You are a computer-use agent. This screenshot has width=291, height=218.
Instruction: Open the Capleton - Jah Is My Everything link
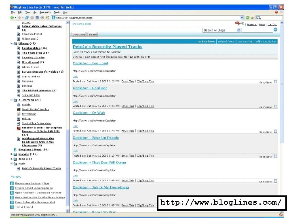[101, 187]
